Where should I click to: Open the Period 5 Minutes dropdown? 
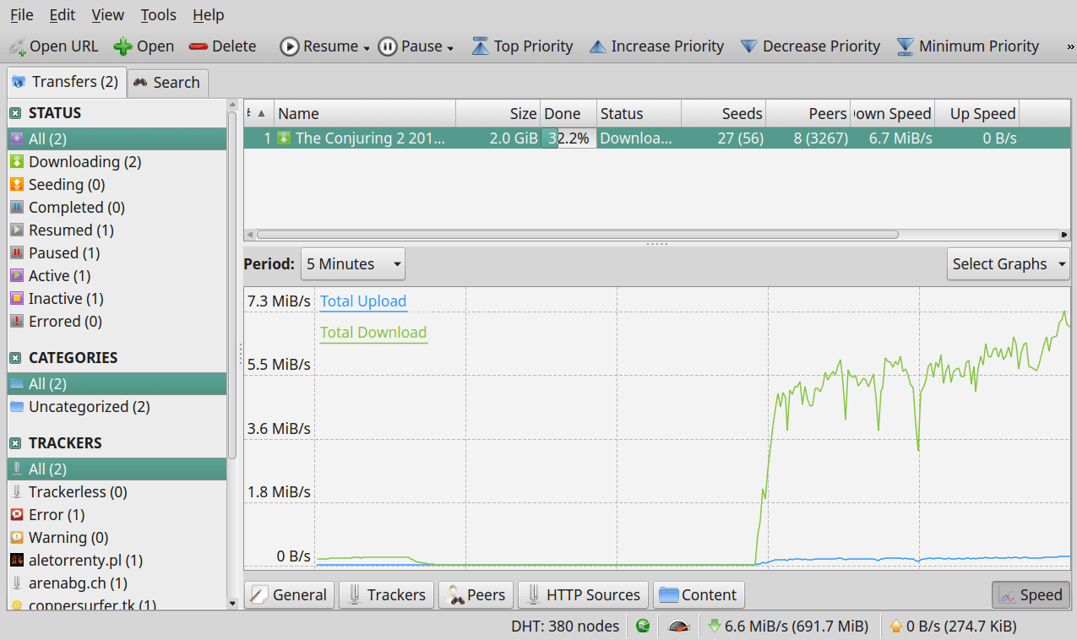click(353, 264)
